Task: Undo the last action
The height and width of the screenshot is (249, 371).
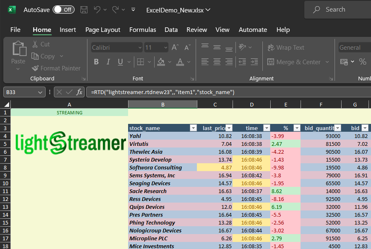Action: pos(97,10)
